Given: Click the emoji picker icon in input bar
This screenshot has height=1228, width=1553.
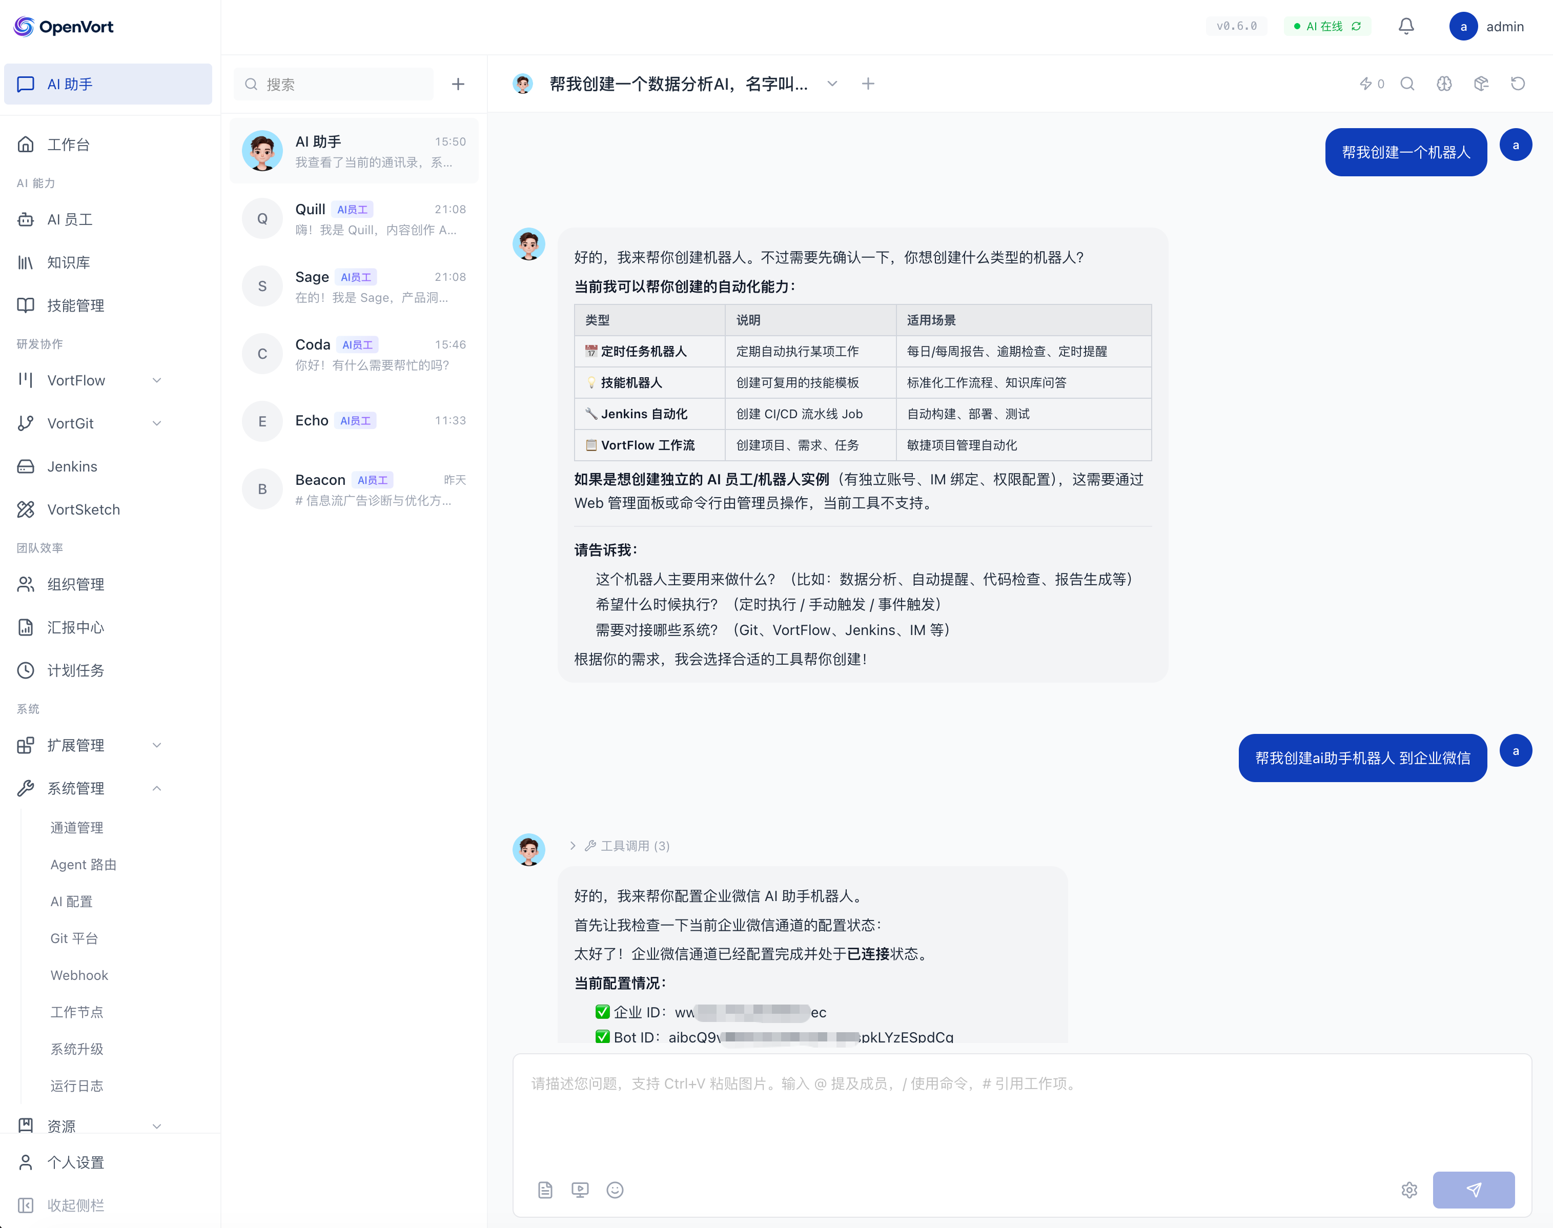Looking at the screenshot, I should tap(615, 1190).
